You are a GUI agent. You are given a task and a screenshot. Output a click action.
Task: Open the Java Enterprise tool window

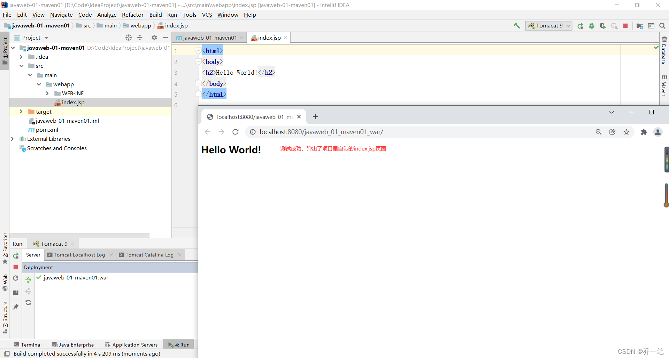73,345
